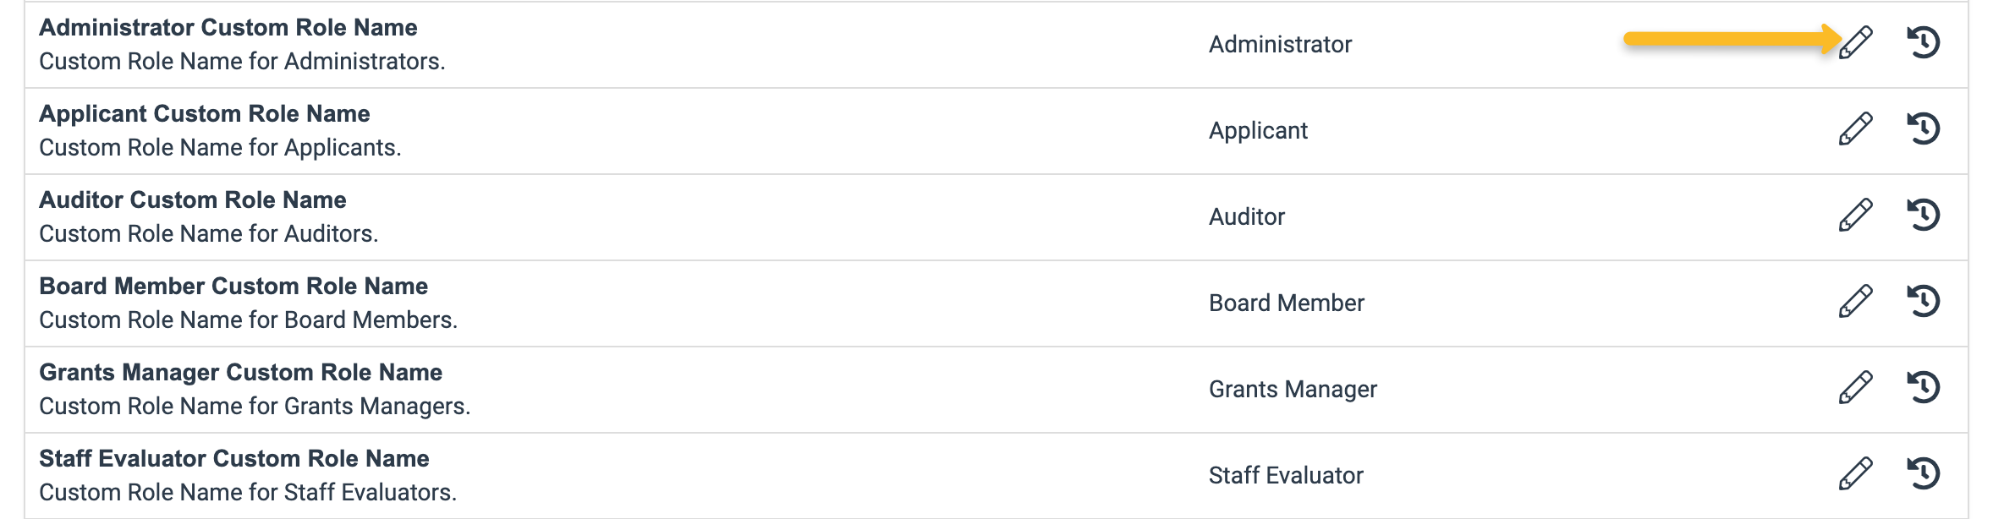Click the Applicant Custom Role Name heading
Screen dimensions: 1993x519
coord(205,114)
